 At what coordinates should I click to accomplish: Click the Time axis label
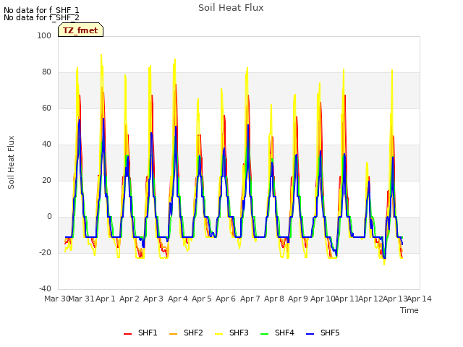point(409,310)
